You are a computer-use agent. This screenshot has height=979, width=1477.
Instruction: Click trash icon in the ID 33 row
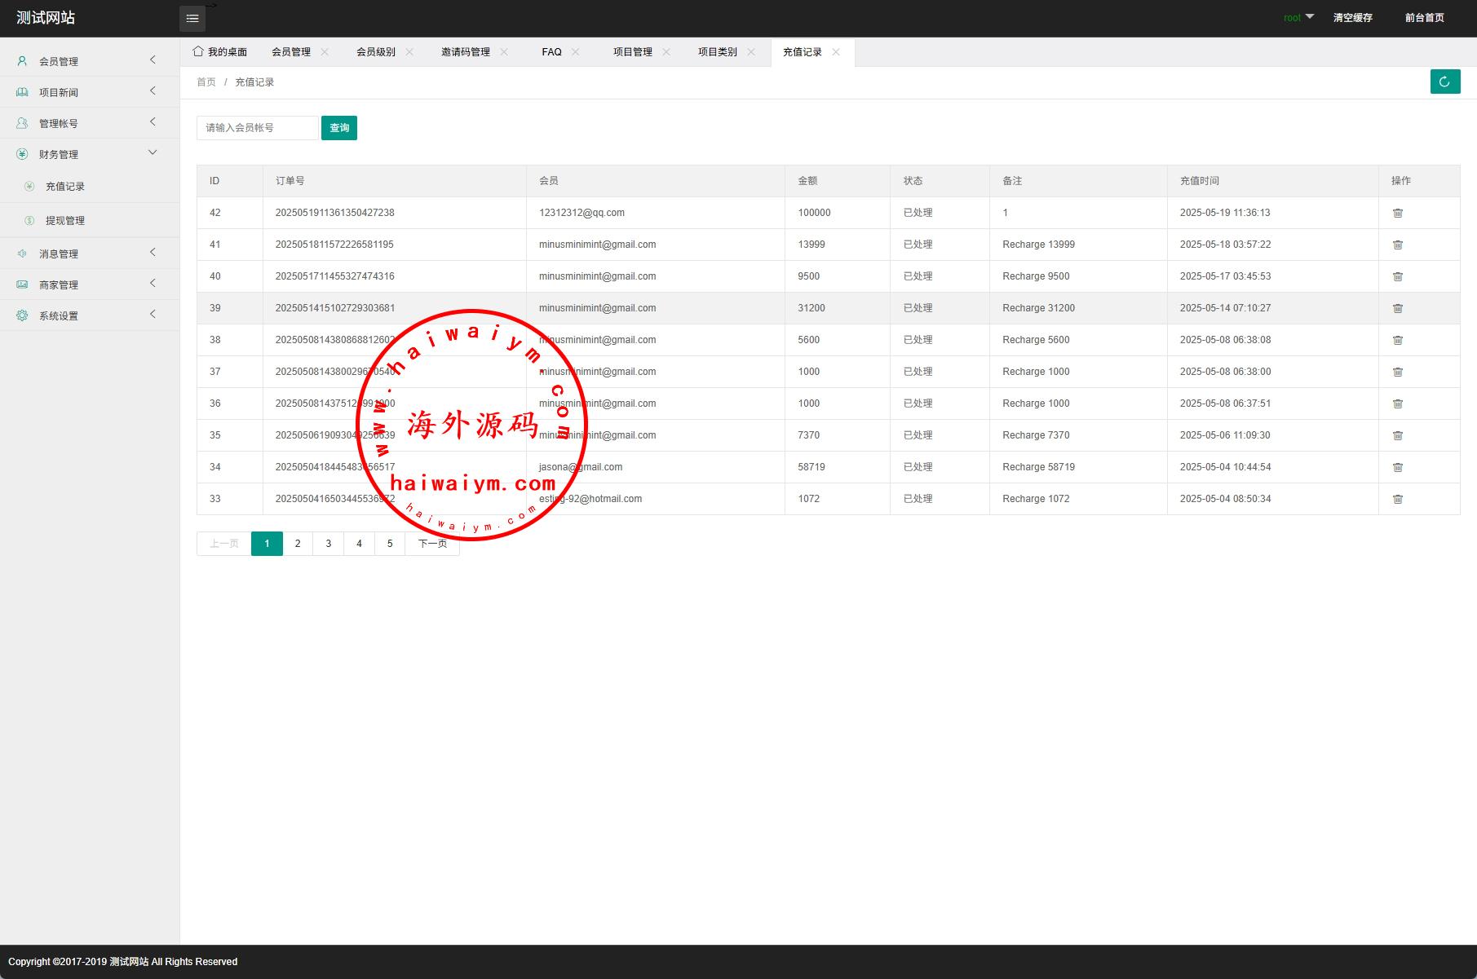[1397, 499]
